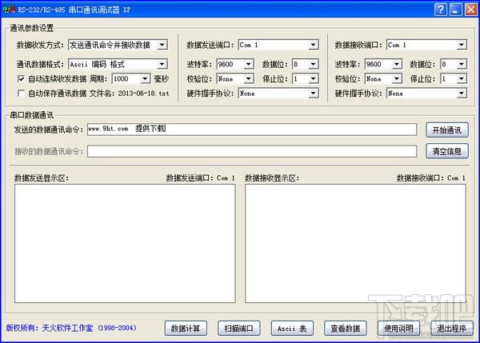480x343 pixels.
Task: Enable 自动保存通讯数据 checkbox
Action: pos(21,94)
